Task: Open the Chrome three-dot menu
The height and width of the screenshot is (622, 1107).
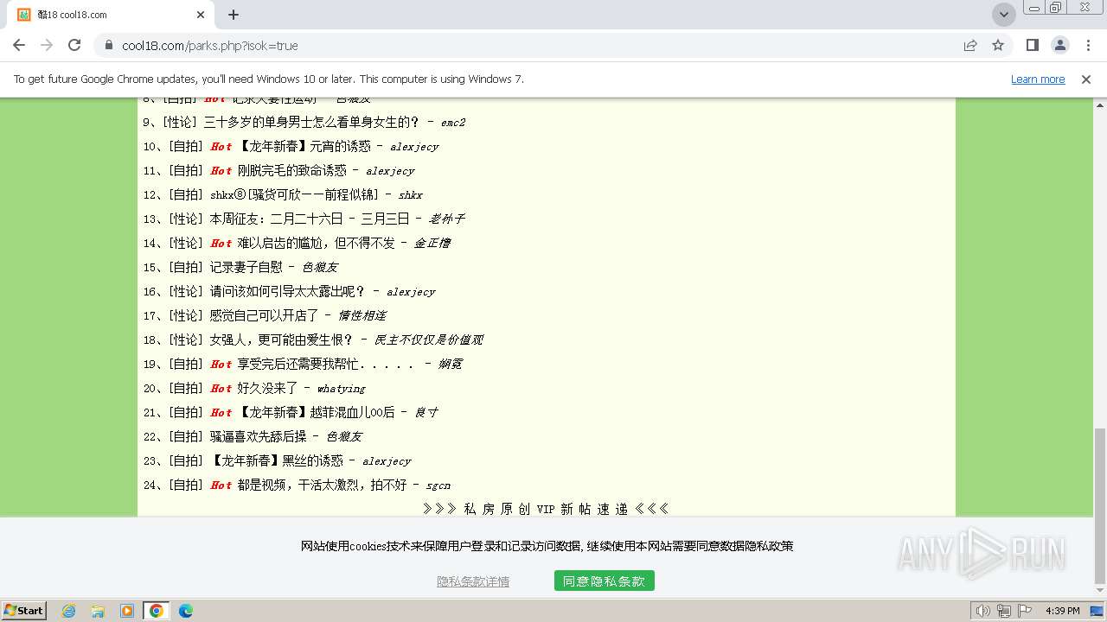Action: [x=1088, y=45]
